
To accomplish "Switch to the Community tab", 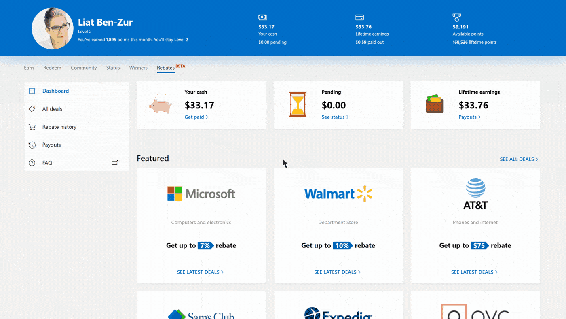I will click(84, 68).
